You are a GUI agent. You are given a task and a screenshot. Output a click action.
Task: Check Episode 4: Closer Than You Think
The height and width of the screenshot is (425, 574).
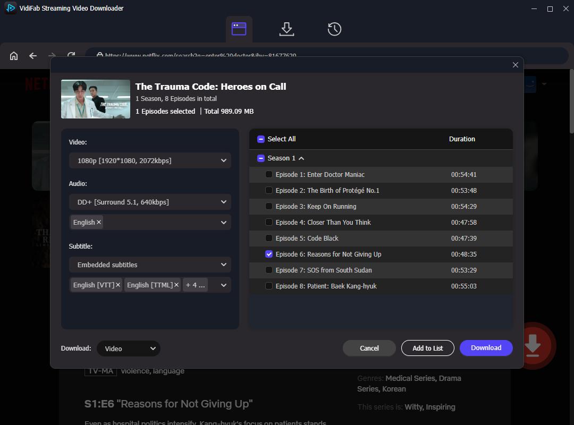pos(269,222)
